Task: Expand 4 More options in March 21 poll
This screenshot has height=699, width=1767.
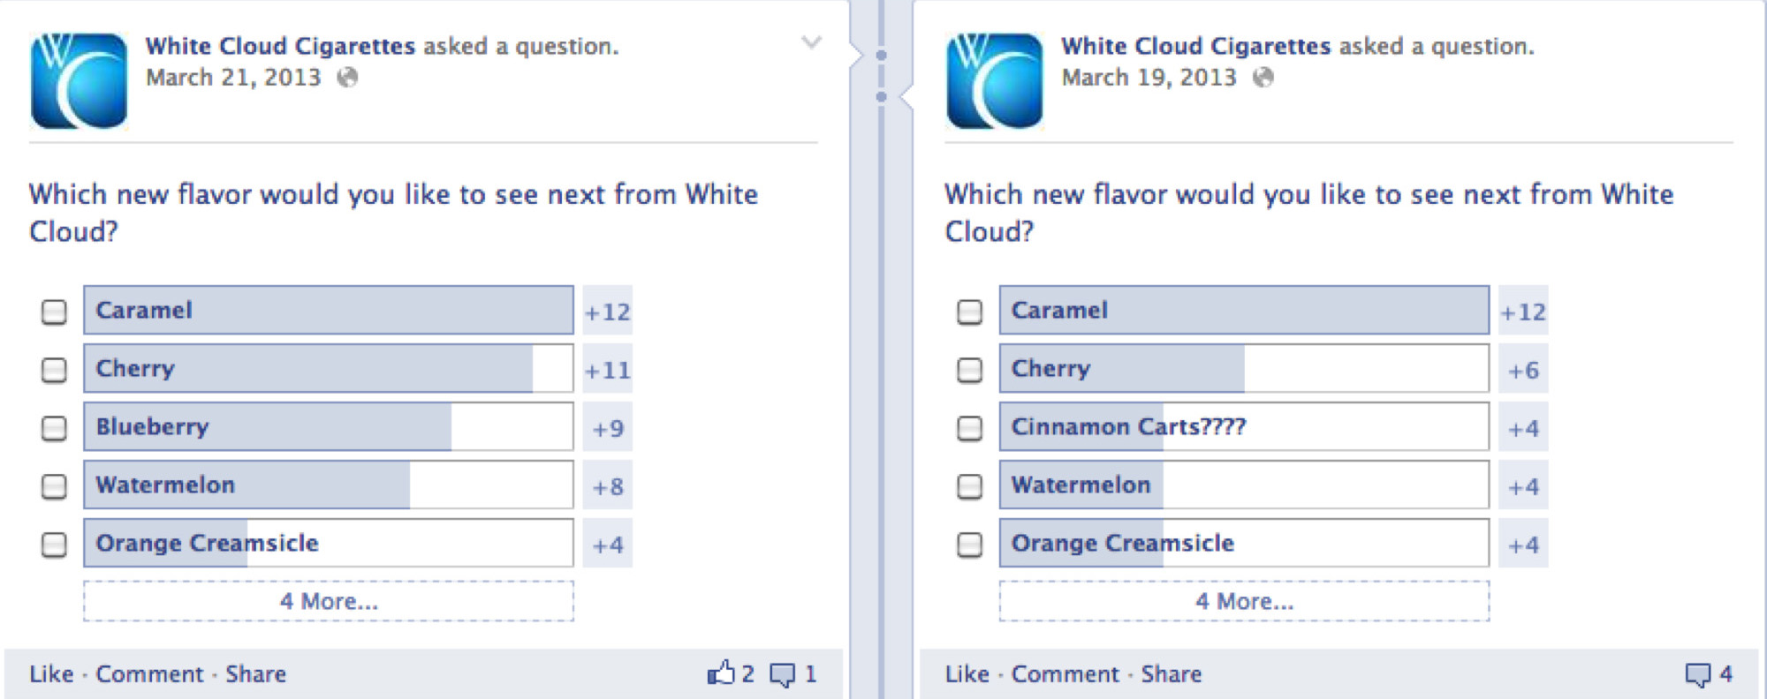Action: [x=329, y=601]
